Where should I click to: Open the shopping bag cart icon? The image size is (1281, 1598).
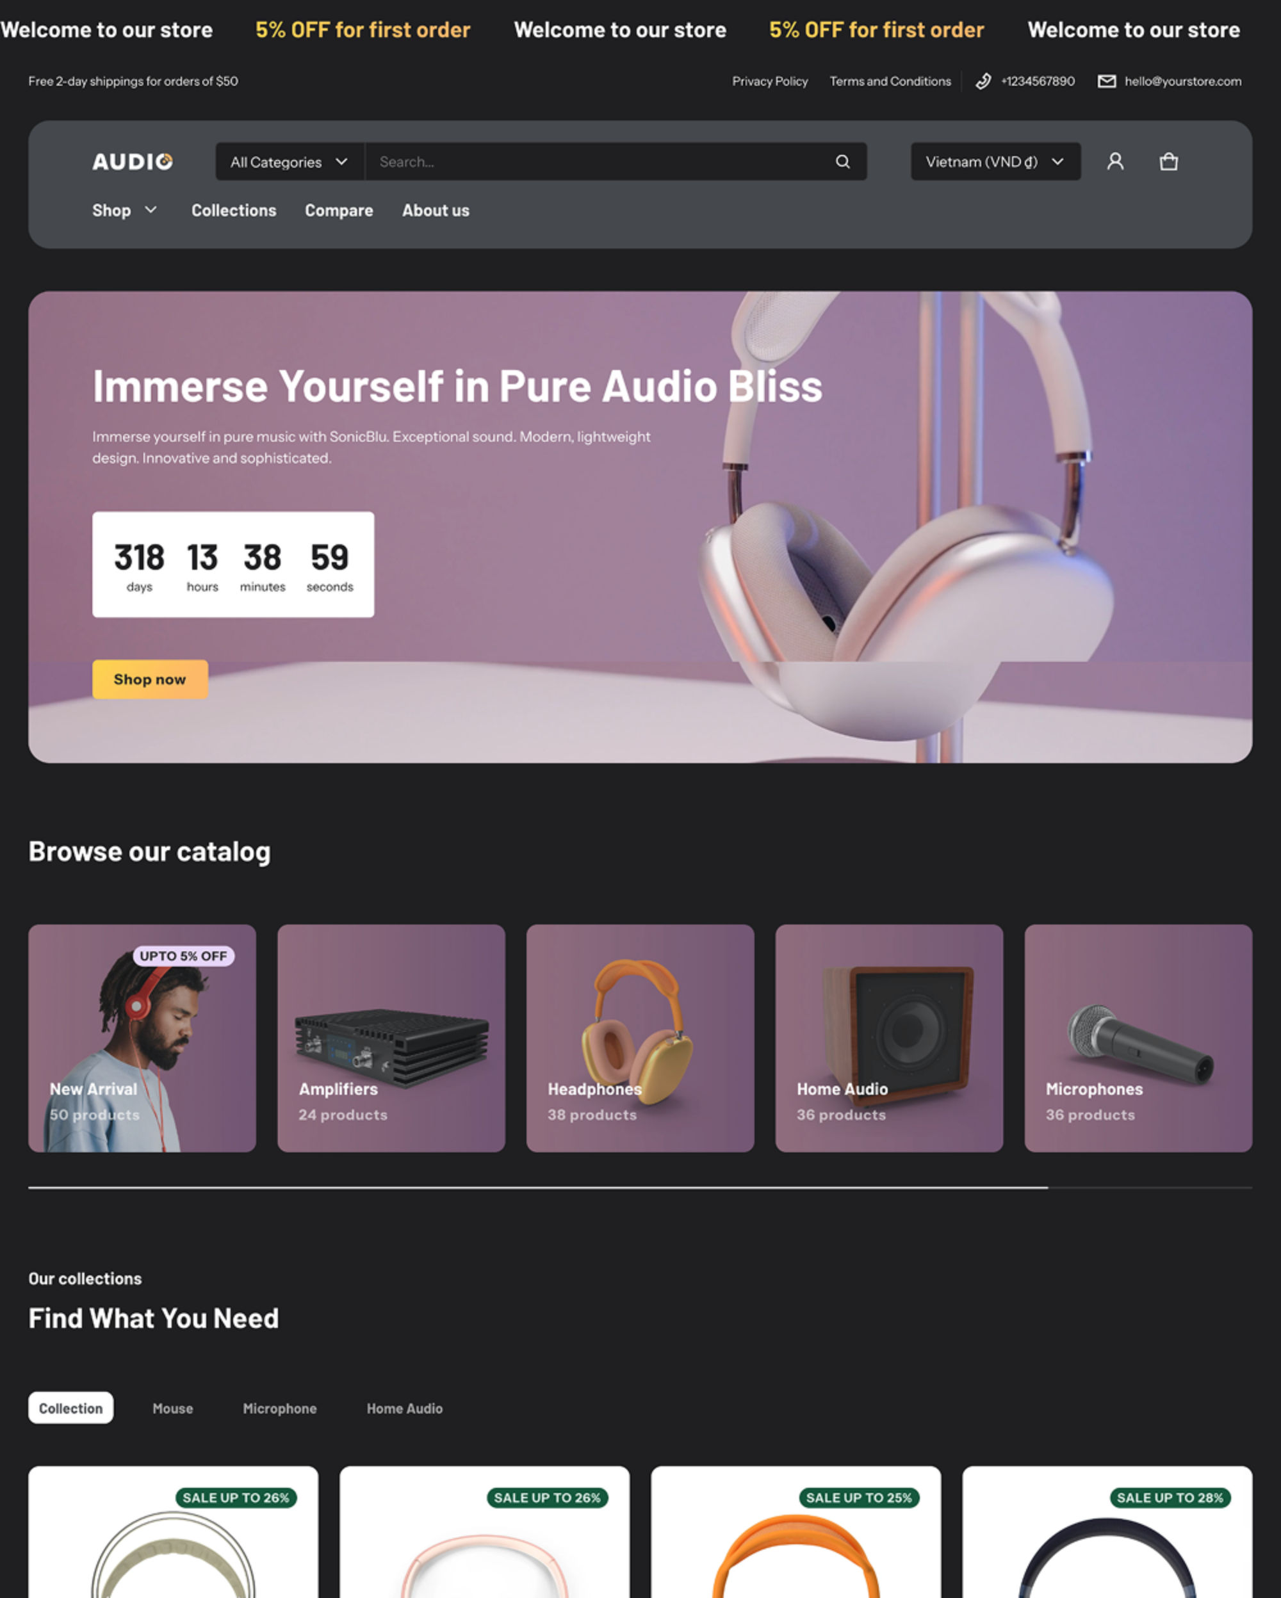coord(1168,161)
